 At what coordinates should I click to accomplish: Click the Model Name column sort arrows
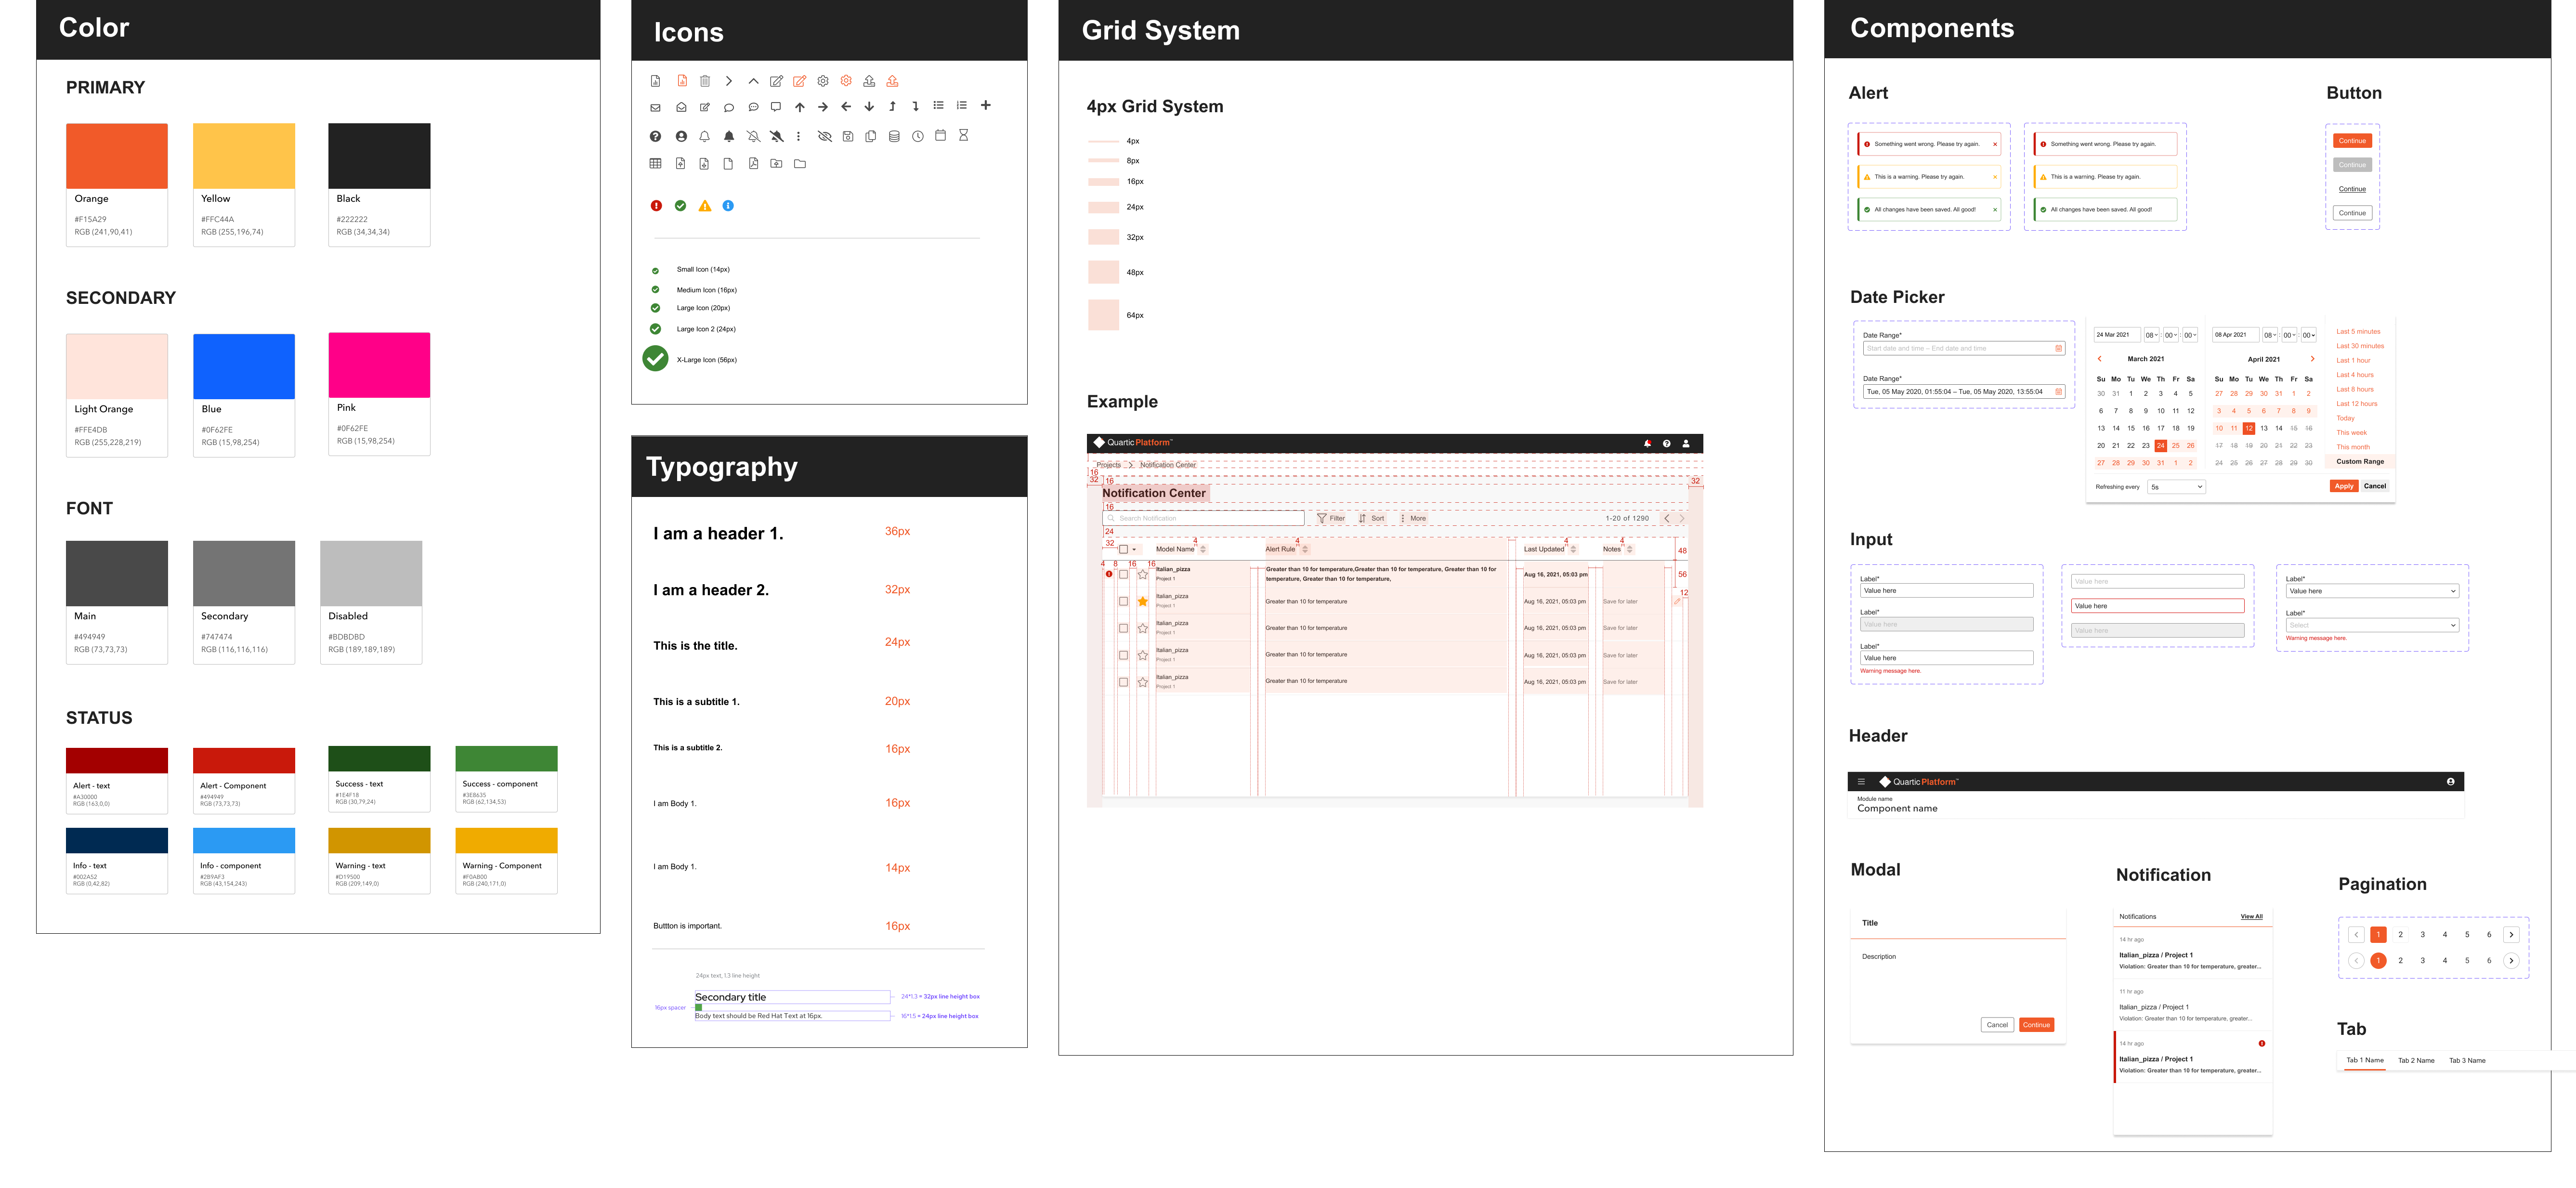1203,549
